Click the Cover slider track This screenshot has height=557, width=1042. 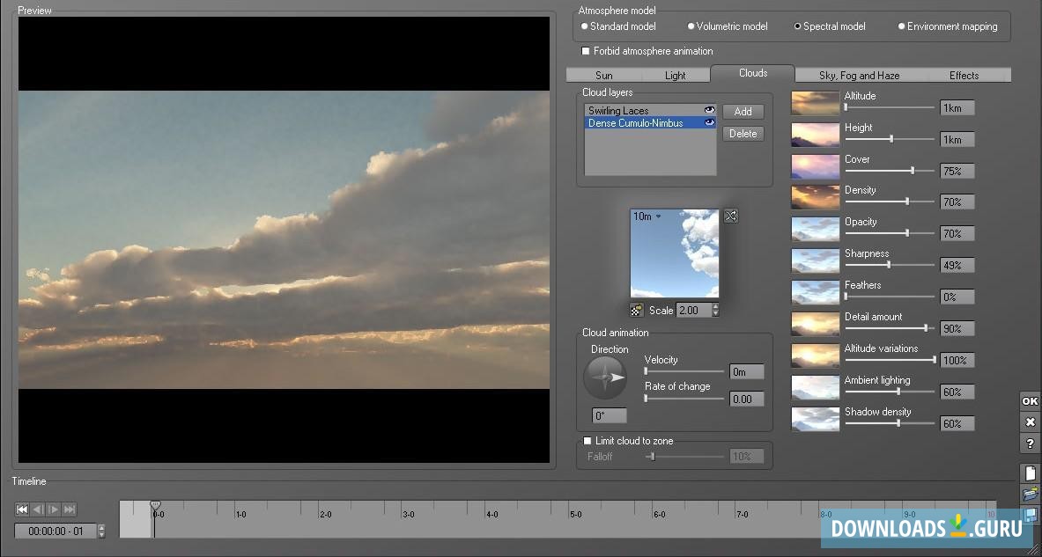[890, 171]
